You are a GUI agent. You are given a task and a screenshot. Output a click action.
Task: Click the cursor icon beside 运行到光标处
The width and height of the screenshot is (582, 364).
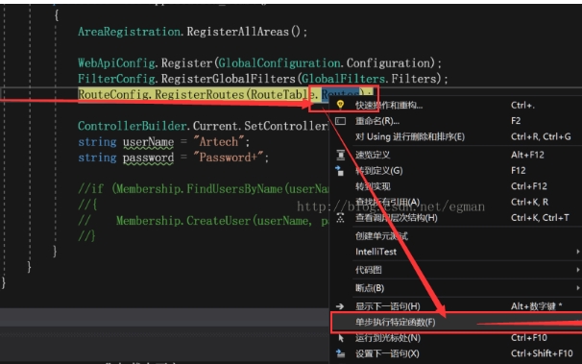coord(341,338)
